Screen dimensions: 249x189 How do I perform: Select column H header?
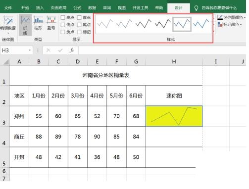(x=174, y=62)
